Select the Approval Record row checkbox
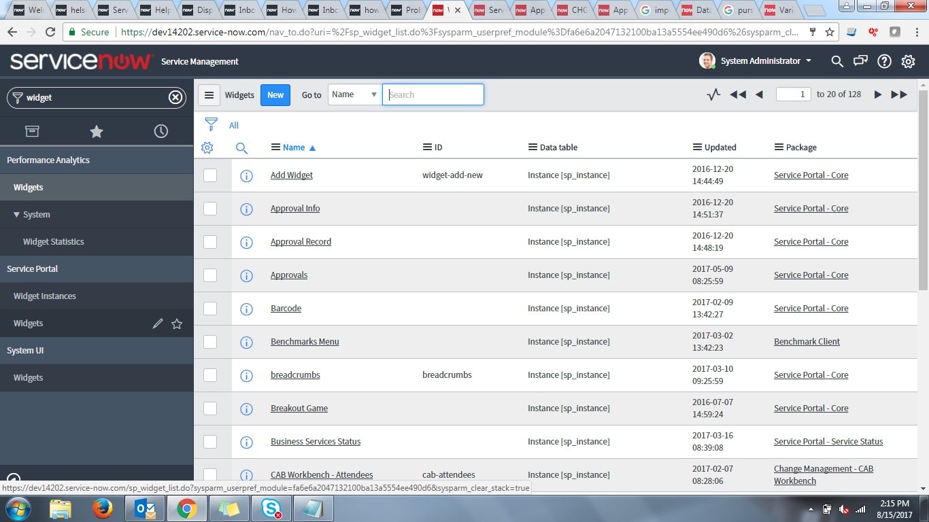The image size is (929, 522). [x=210, y=242]
